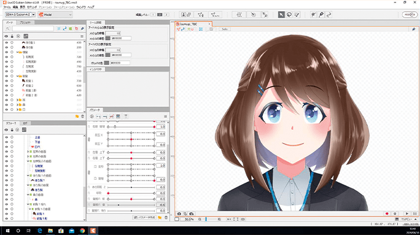
Task: Pick the brush selection tool
Action: click(x=297, y=15)
